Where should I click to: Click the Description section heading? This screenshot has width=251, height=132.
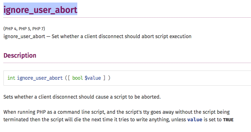click(x=20, y=55)
